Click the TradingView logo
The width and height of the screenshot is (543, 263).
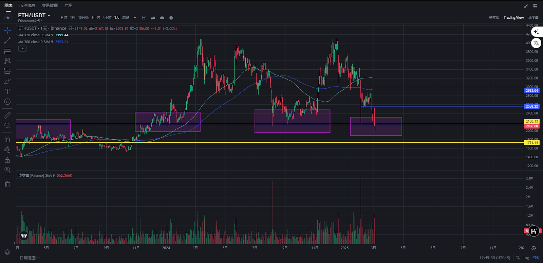(x=24, y=235)
